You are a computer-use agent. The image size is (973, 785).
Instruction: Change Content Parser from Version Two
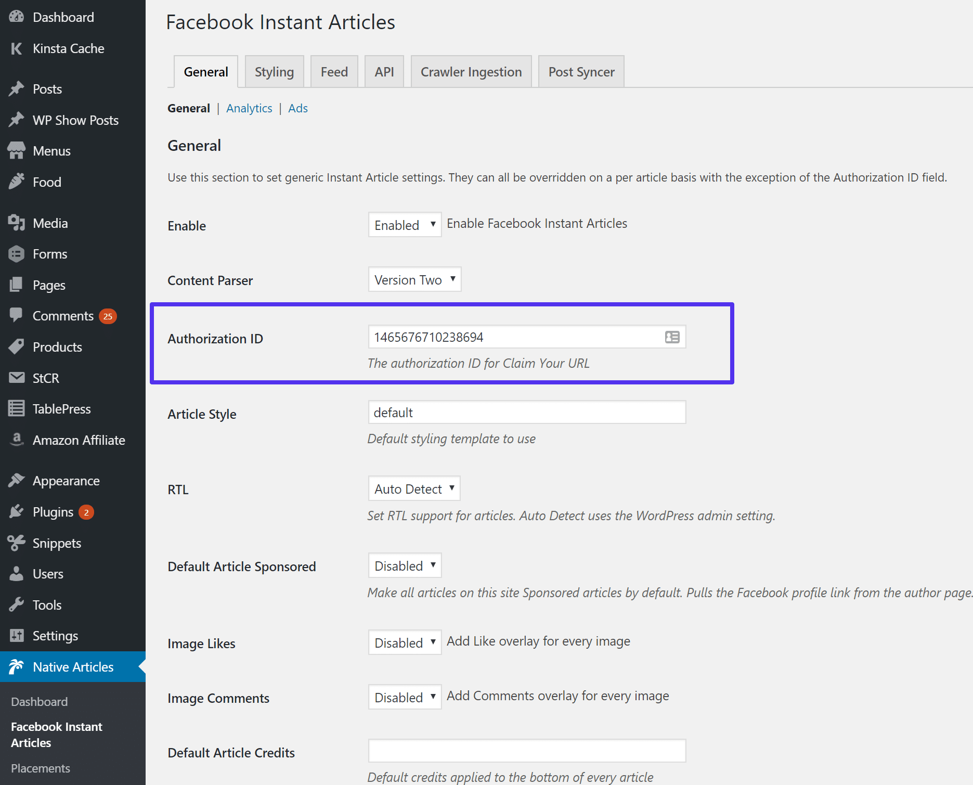pyautogui.click(x=414, y=279)
